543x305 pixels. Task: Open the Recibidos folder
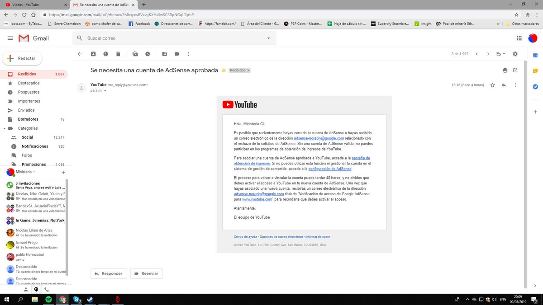[x=34, y=74]
